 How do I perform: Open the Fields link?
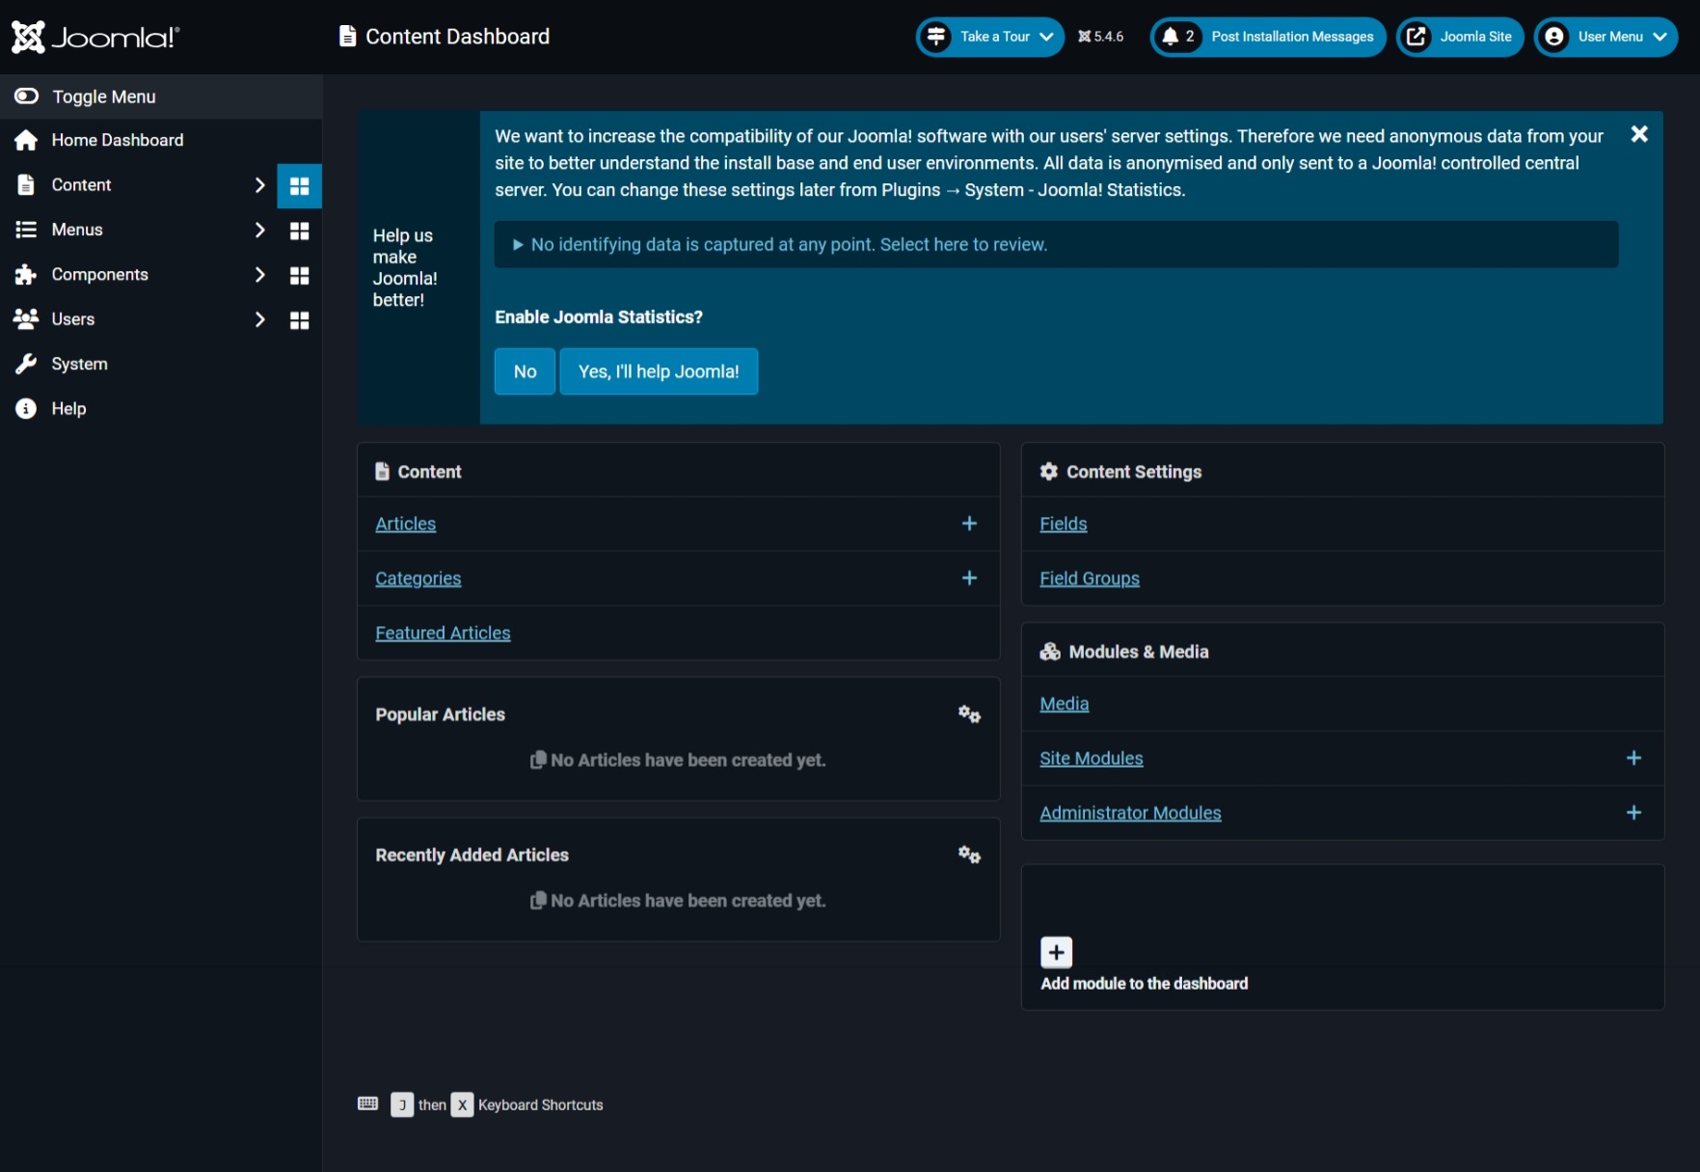(1063, 524)
